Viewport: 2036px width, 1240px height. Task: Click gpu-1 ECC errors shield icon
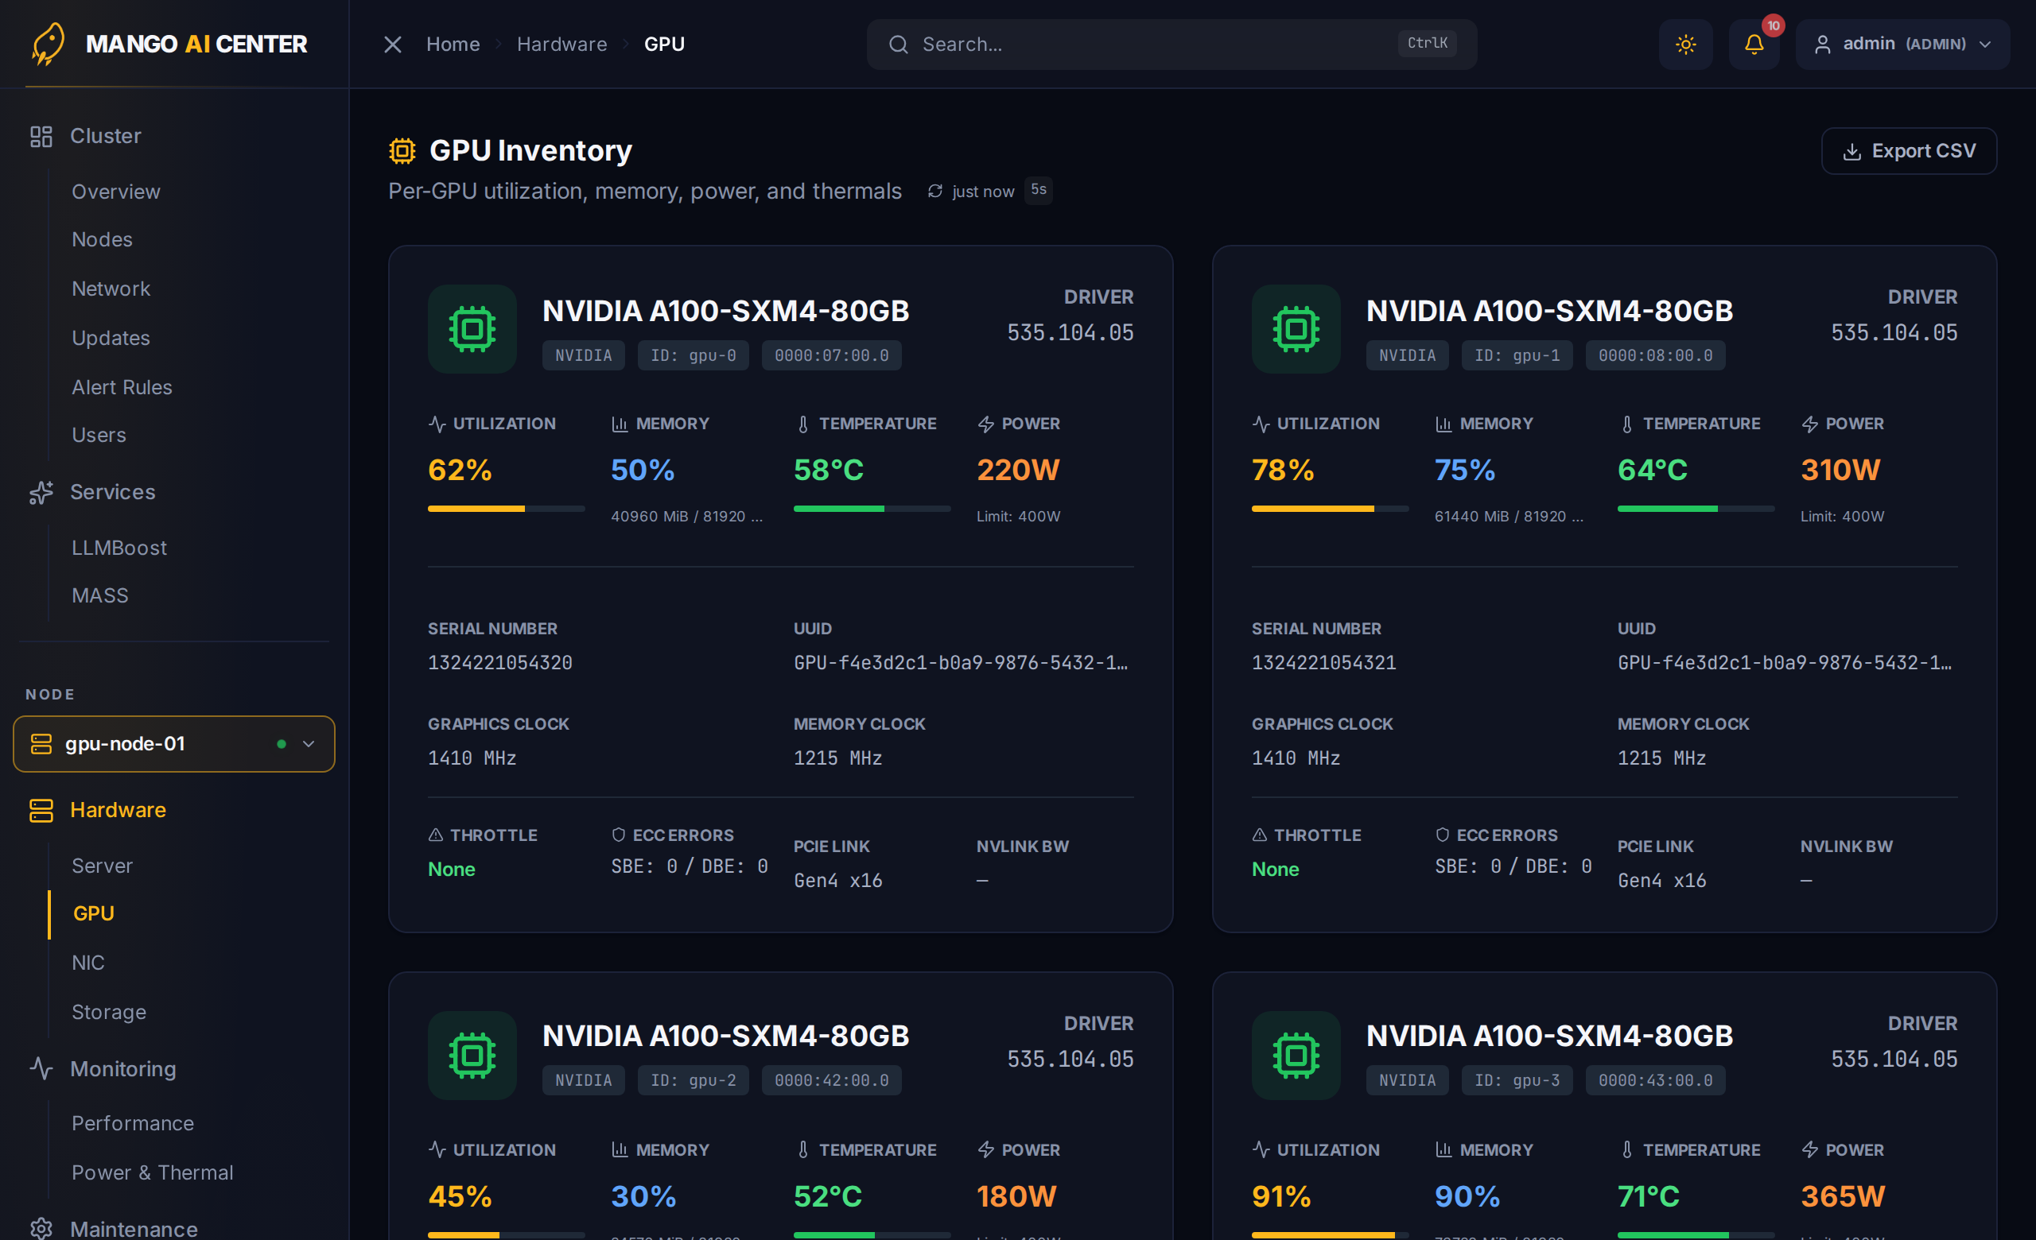pos(1442,835)
